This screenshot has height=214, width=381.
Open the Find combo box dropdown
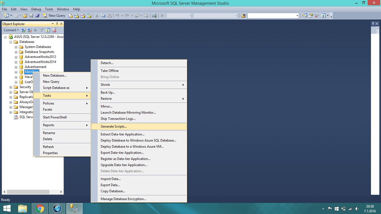pyautogui.click(x=297, y=16)
